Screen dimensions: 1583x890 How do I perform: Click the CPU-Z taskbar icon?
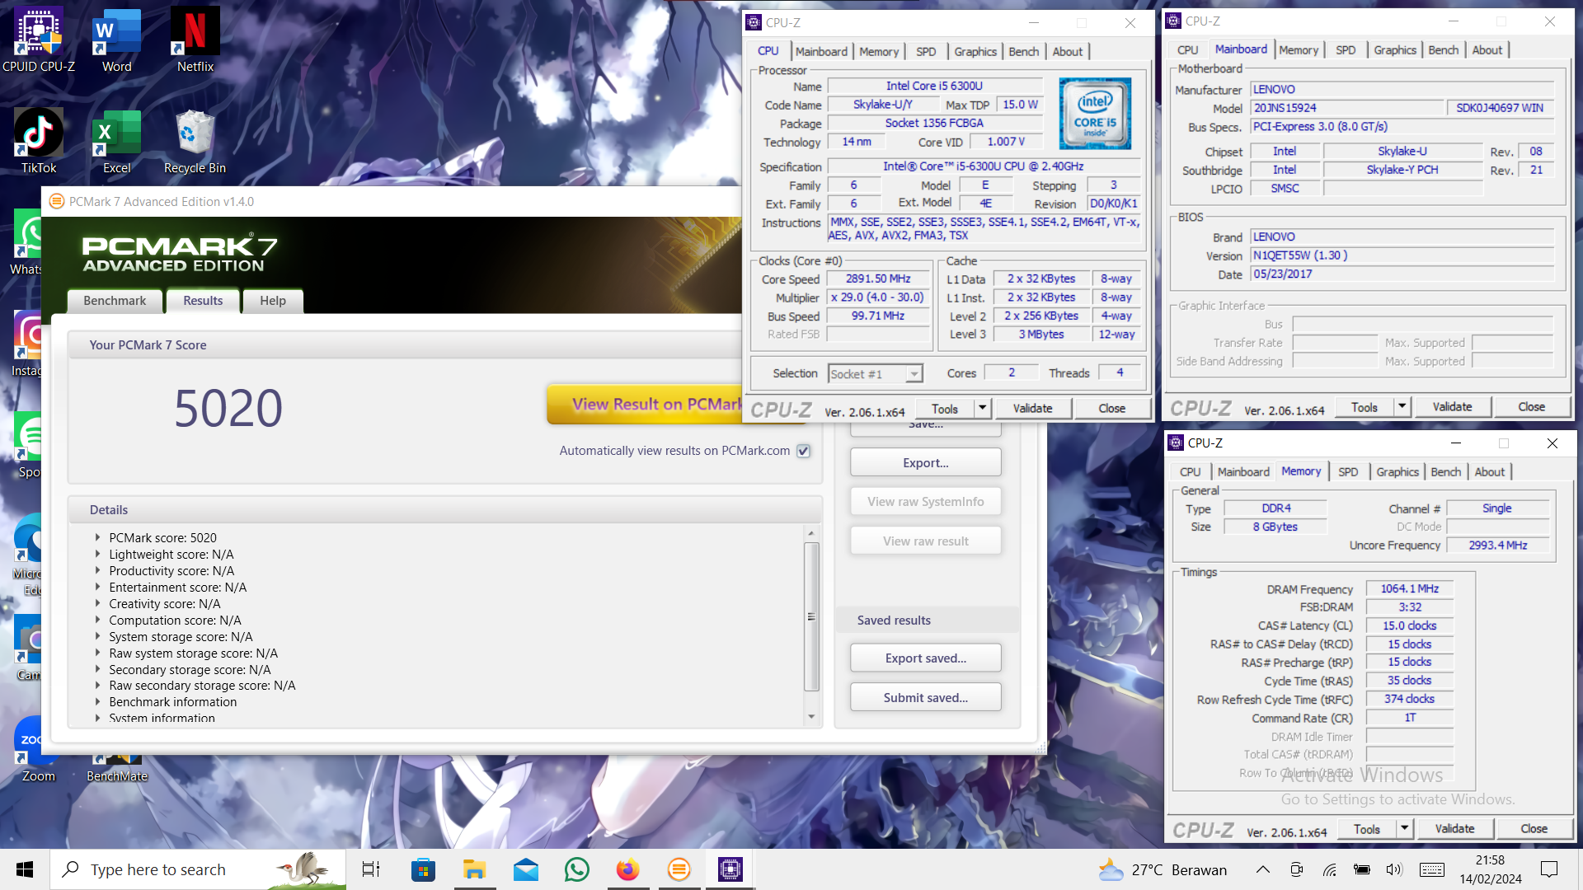click(730, 869)
